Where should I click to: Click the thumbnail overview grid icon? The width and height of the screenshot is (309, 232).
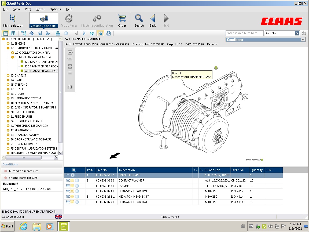(92, 33)
